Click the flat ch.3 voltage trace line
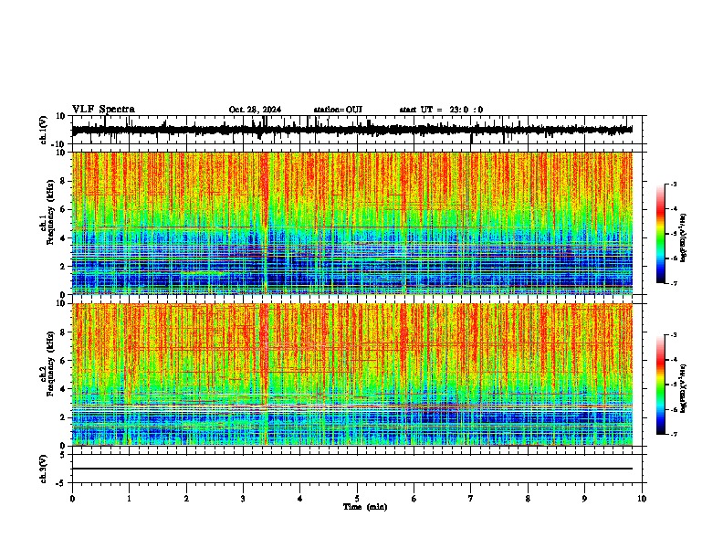The image size is (723, 559). point(352,469)
